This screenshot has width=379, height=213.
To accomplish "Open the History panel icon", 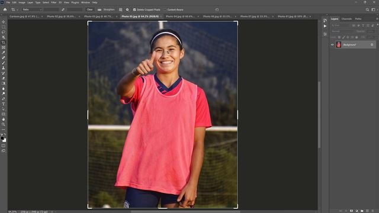I will pos(325,20).
